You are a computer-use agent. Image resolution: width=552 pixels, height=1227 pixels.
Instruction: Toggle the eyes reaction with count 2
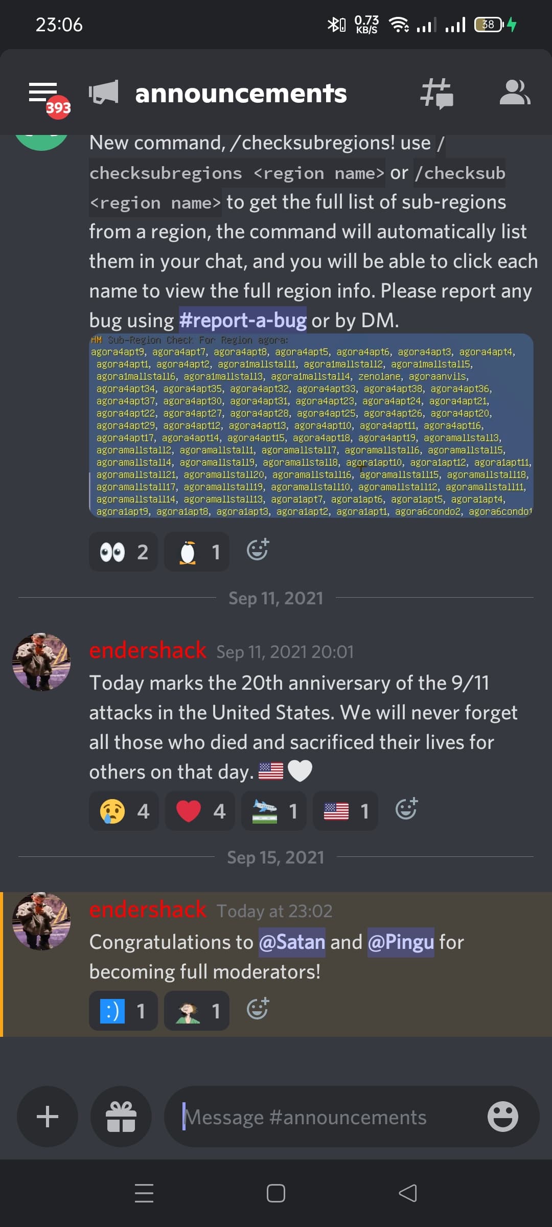click(x=123, y=552)
